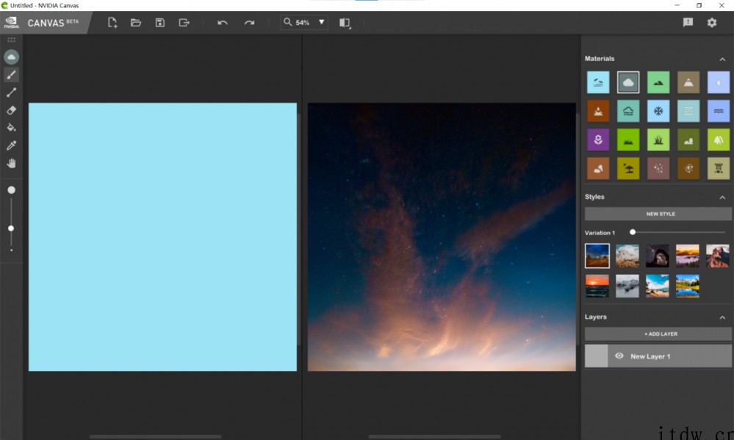This screenshot has height=440, width=734.
Task: Choose the orange-brown dirt material
Action: coord(598,112)
